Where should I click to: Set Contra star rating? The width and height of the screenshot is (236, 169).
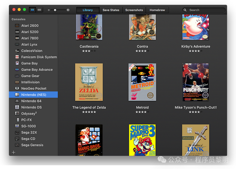coord(142,51)
